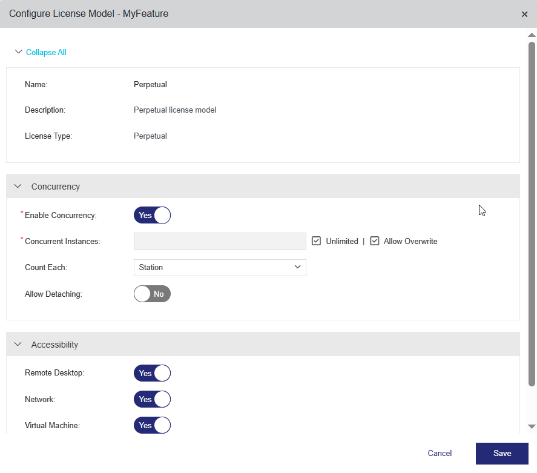Switch off the Virtual Machine toggle
Screen dimensions: 537x473
point(152,425)
